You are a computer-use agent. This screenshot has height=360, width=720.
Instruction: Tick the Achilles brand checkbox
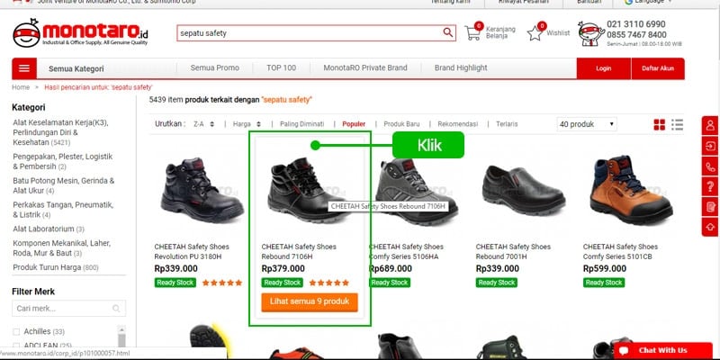tap(16, 331)
